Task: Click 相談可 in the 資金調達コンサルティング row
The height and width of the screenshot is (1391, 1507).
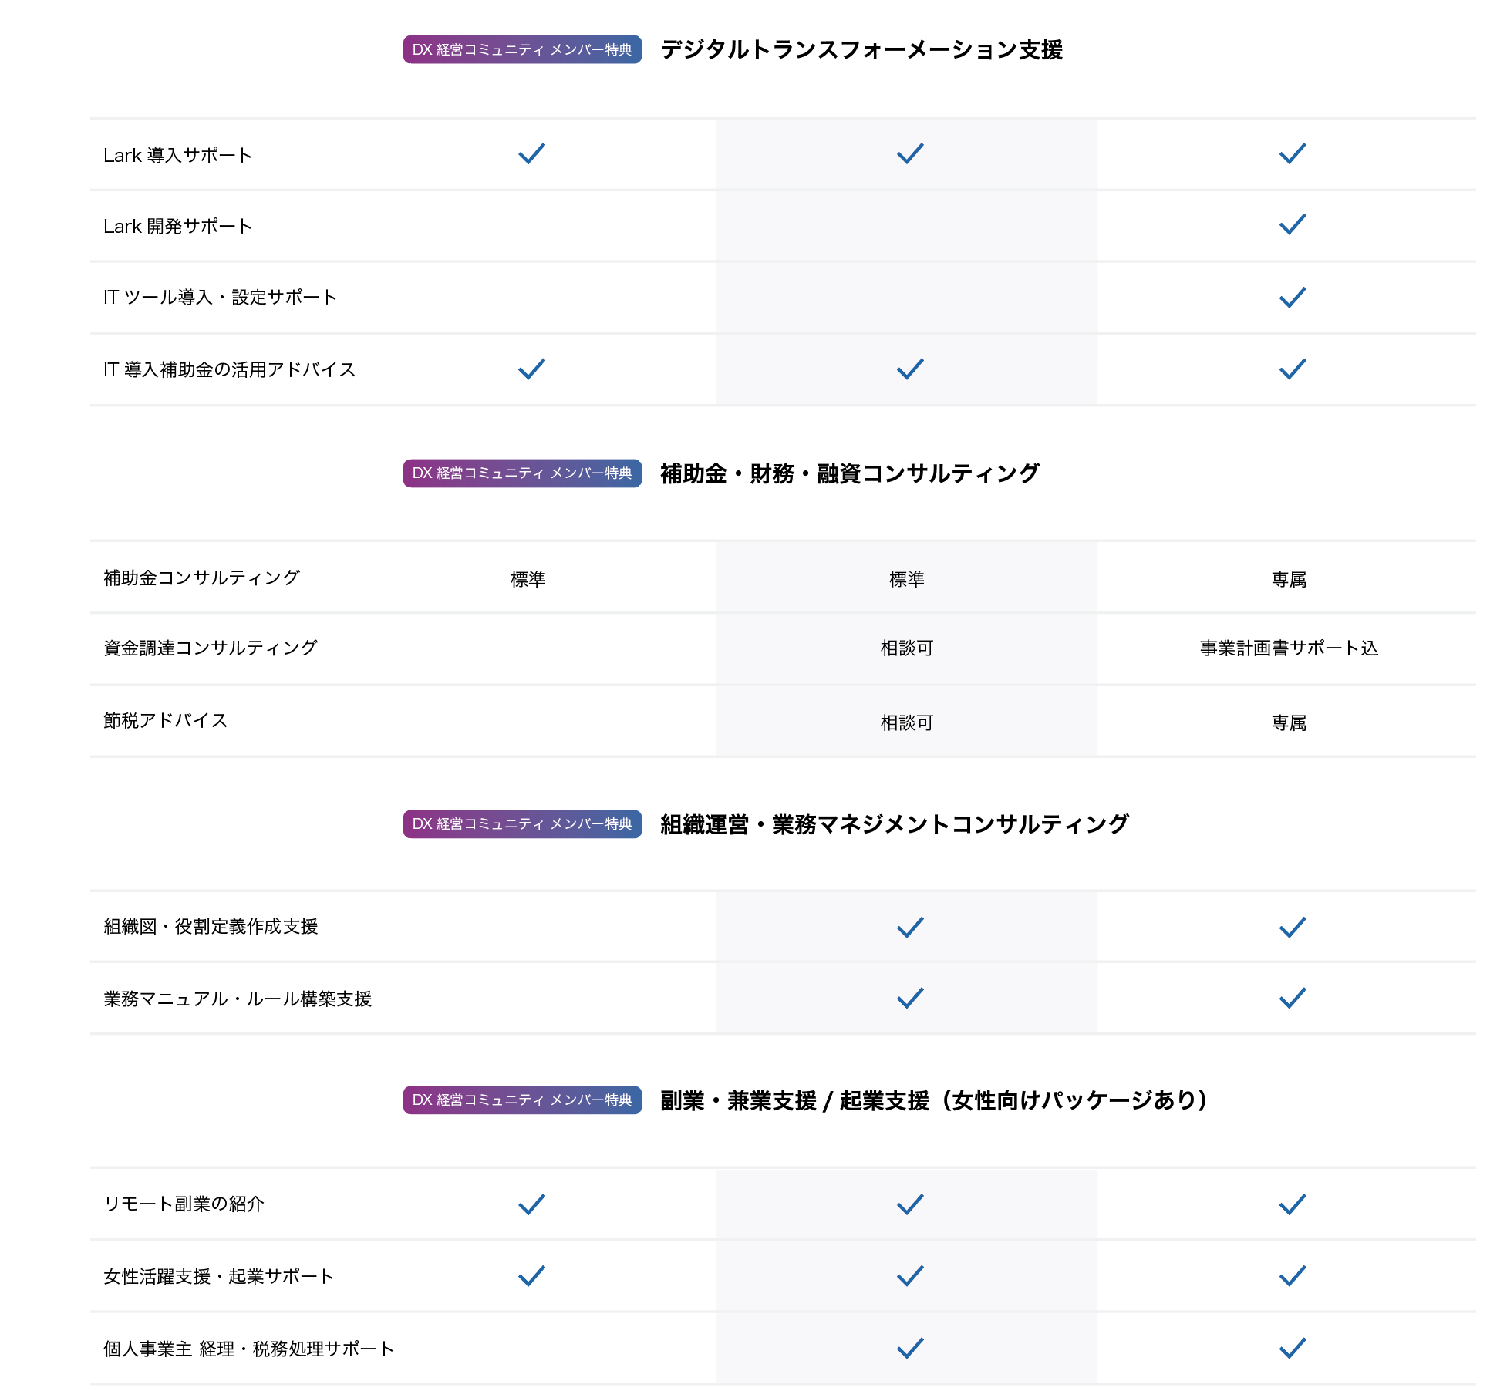Action: 907,648
